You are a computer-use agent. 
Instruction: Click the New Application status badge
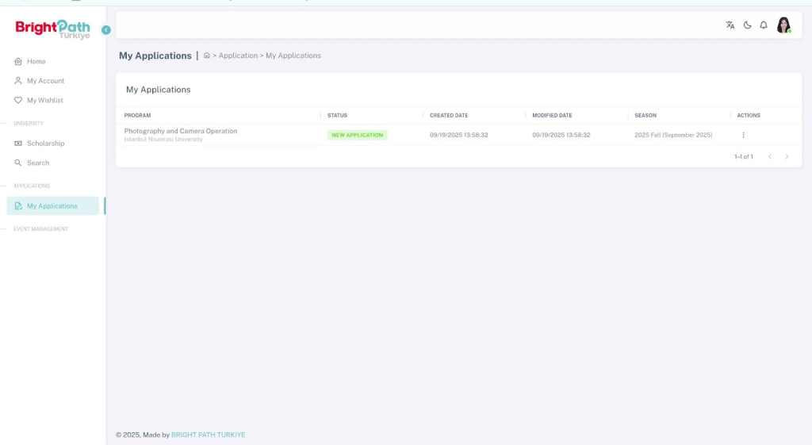coord(357,135)
